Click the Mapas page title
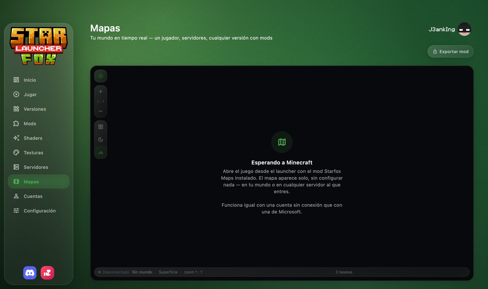This screenshot has width=488, height=289. point(105,28)
